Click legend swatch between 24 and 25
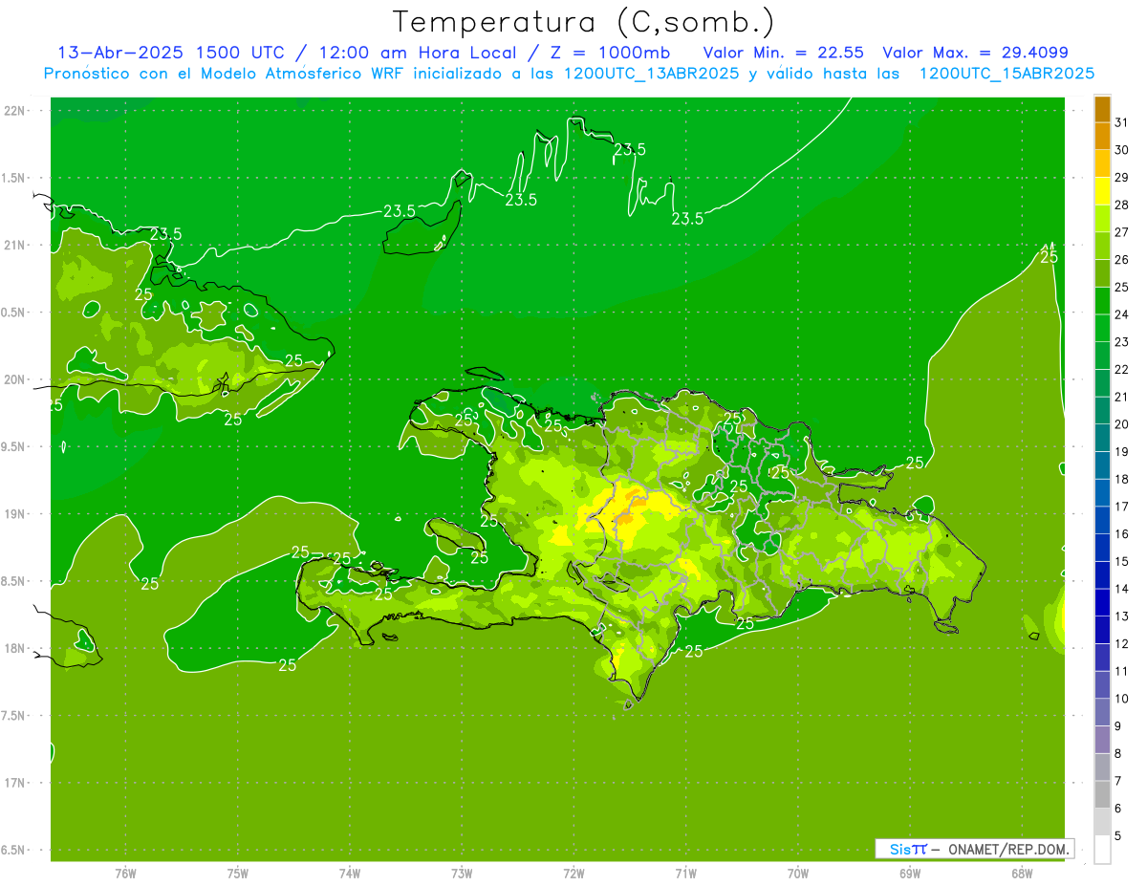The image size is (1147, 886). 1103,301
